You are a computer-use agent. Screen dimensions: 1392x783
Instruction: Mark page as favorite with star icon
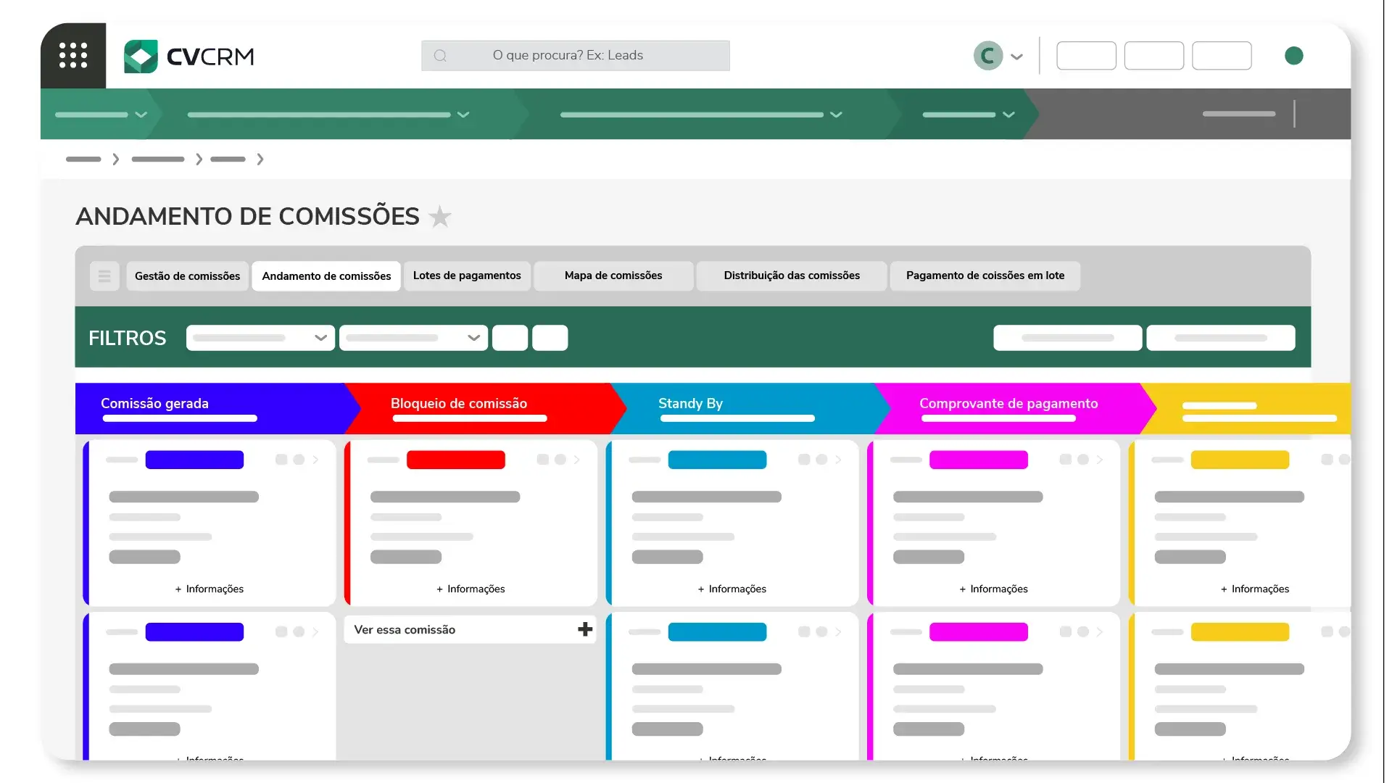pos(440,217)
